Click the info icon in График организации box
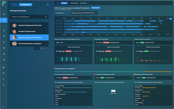The image size is (174, 109). [x=96, y=13]
